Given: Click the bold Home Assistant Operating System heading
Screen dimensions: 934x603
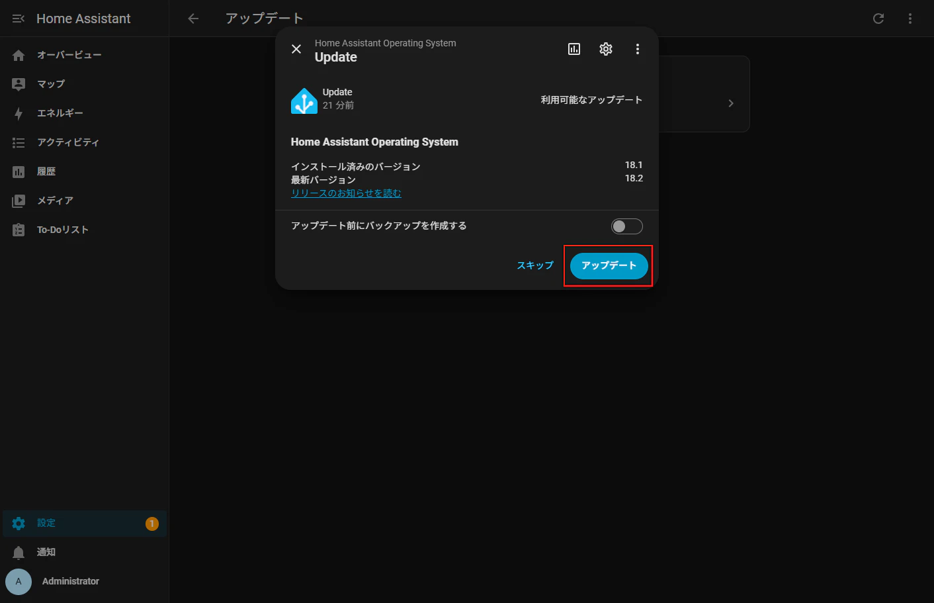Looking at the screenshot, I should (x=374, y=142).
